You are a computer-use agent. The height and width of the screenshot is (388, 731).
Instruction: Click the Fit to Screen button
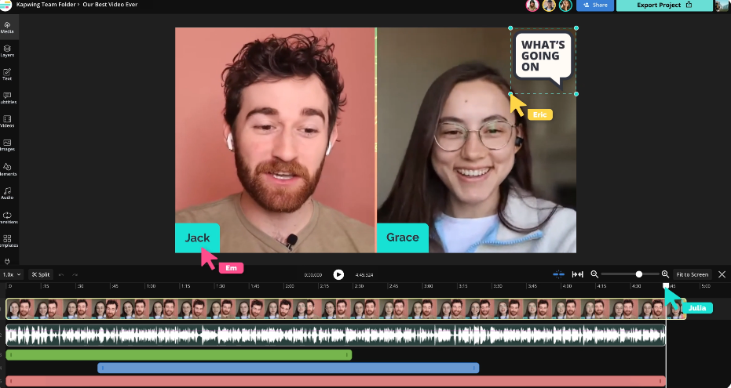pyautogui.click(x=692, y=274)
